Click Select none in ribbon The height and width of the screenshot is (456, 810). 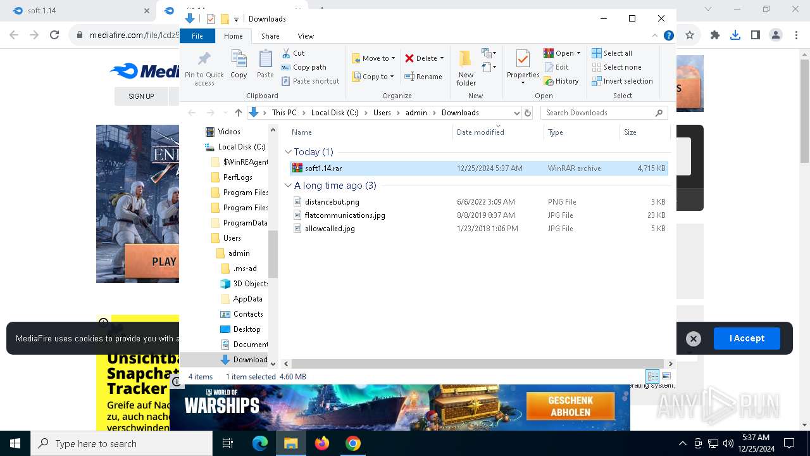tap(616, 67)
